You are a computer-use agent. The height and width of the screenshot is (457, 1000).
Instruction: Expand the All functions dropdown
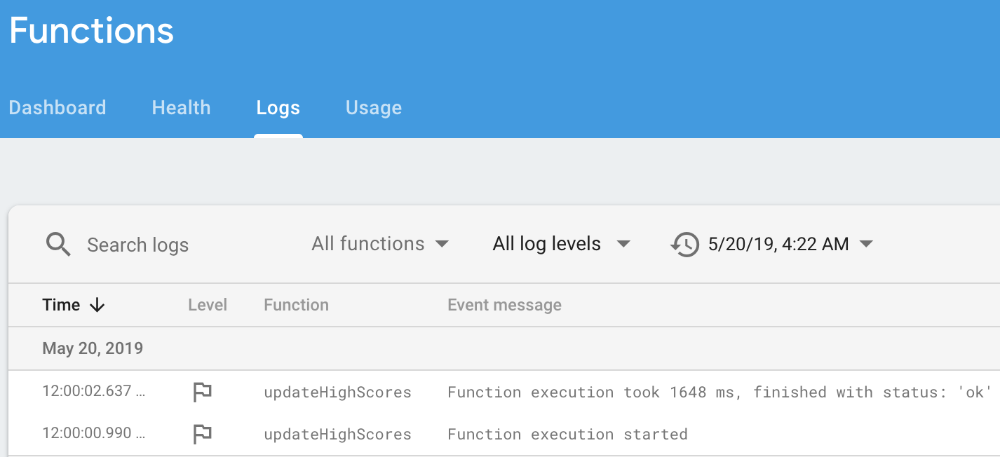(380, 244)
